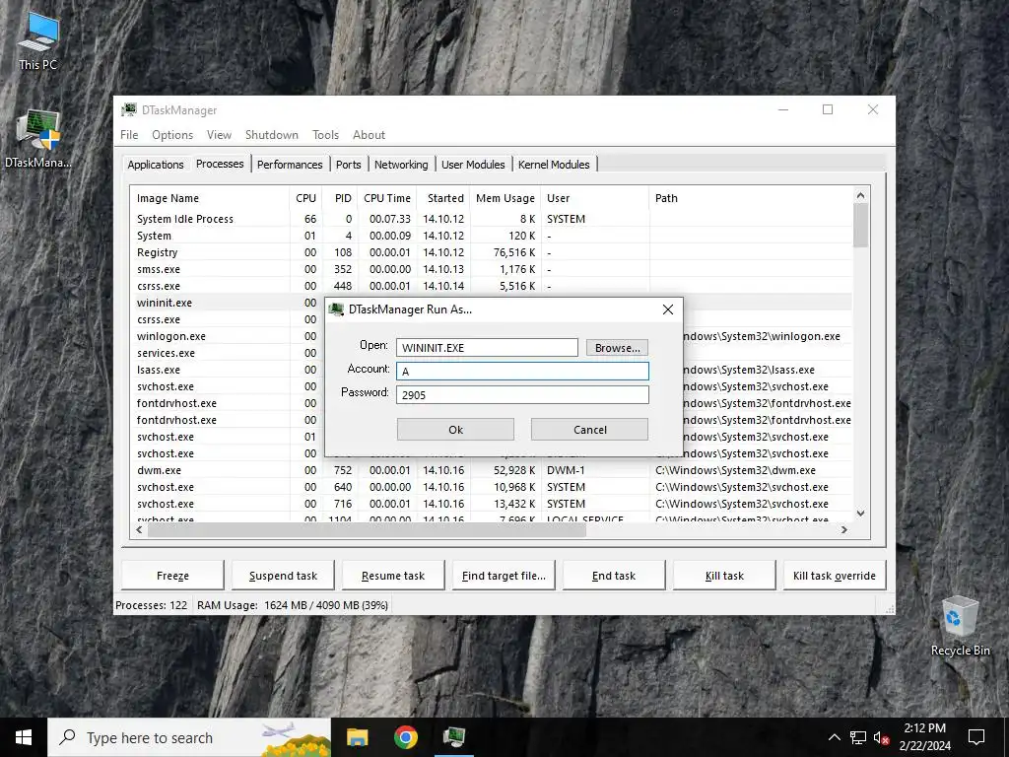Focus the Open input field
Screen dimensions: 1009x757
coord(487,348)
